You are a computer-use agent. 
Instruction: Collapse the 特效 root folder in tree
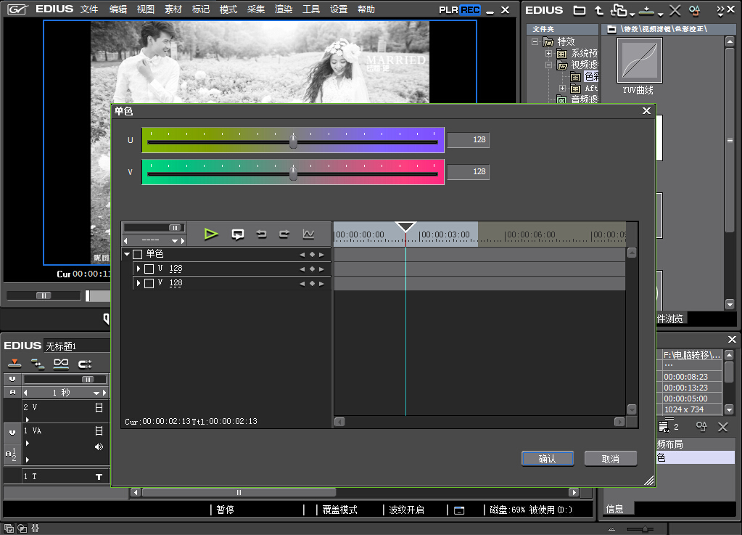coord(536,42)
